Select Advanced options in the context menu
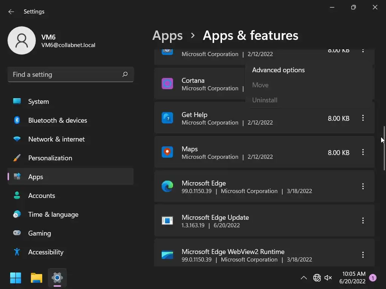 (278, 70)
